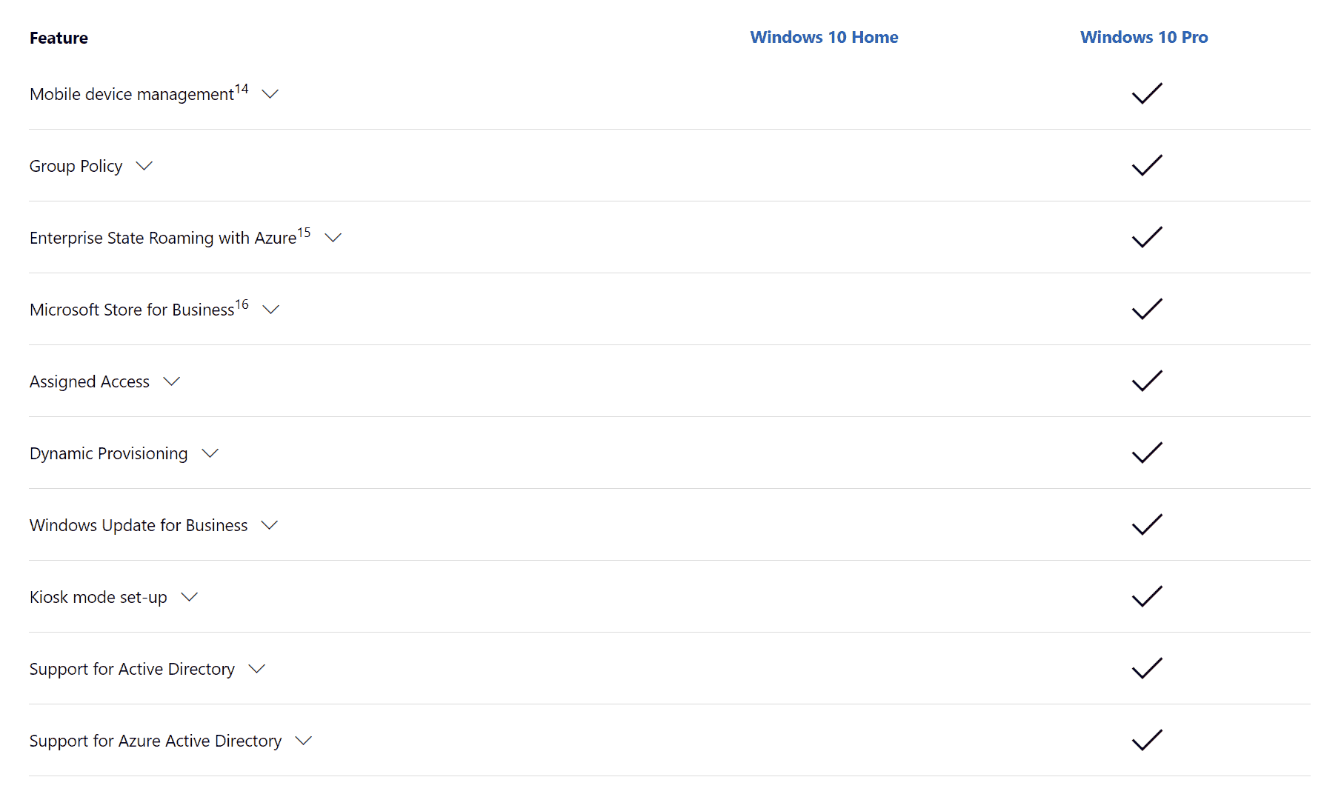
Task: Click the Pro checkmark for Dynamic Provisioning
Action: coord(1147,453)
